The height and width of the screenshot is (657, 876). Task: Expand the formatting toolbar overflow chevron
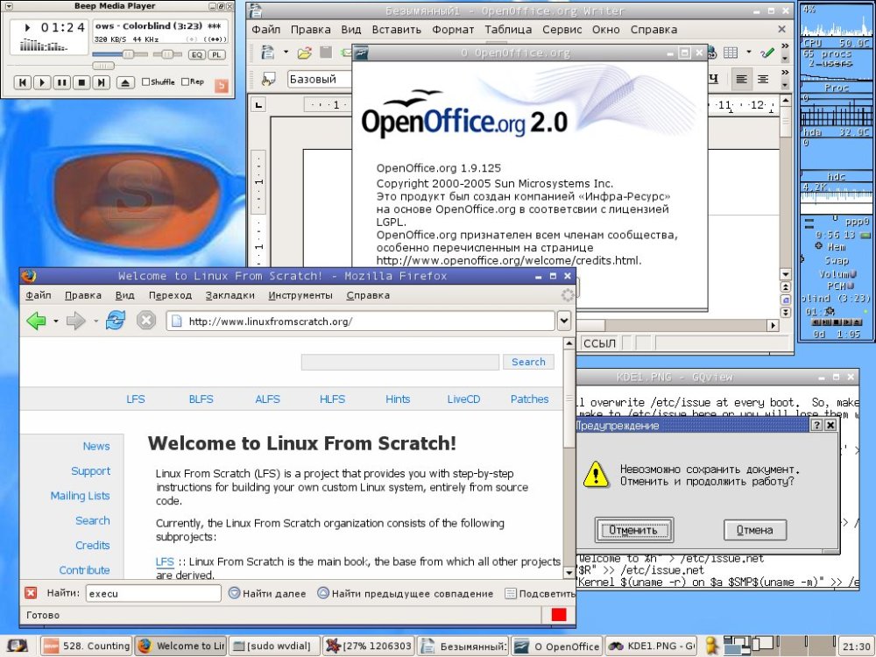tap(785, 72)
